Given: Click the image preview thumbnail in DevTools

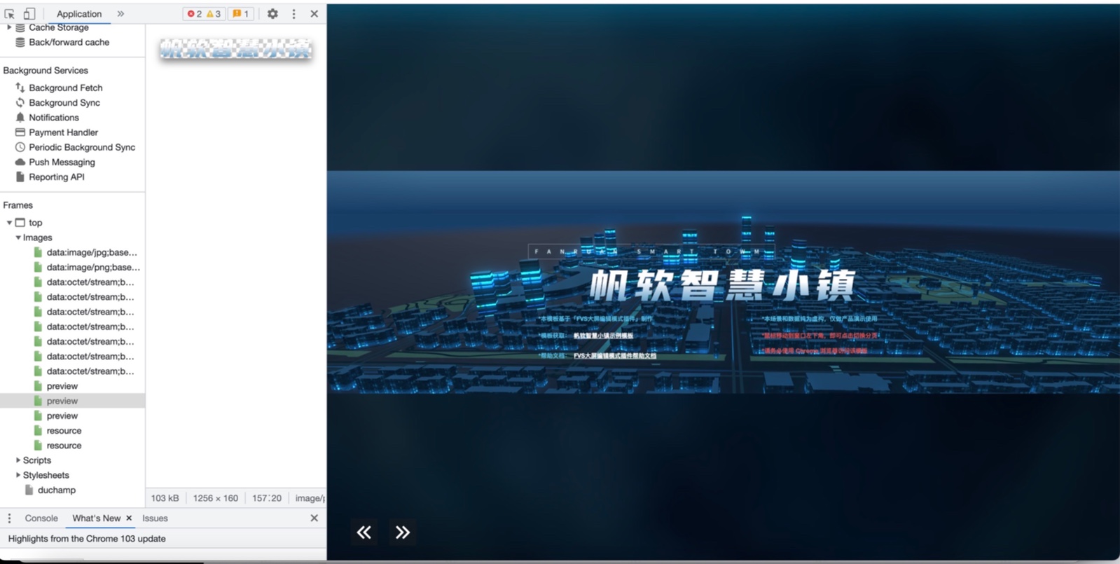Looking at the screenshot, I should [x=235, y=49].
